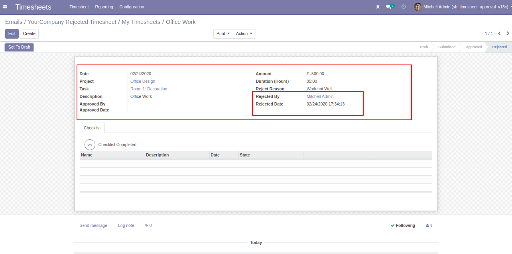The height and width of the screenshot is (254, 512).
Task: Open the apps grid menu icon
Action: coord(5,7)
